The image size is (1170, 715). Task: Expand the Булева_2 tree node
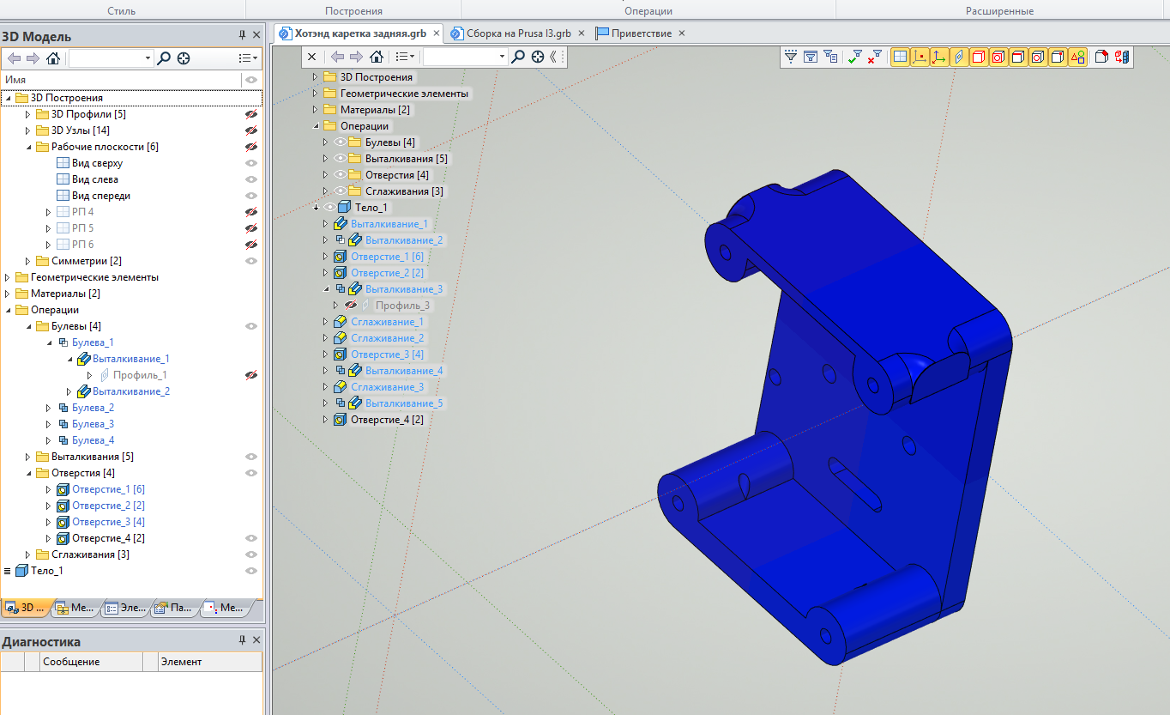pyautogui.click(x=49, y=408)
